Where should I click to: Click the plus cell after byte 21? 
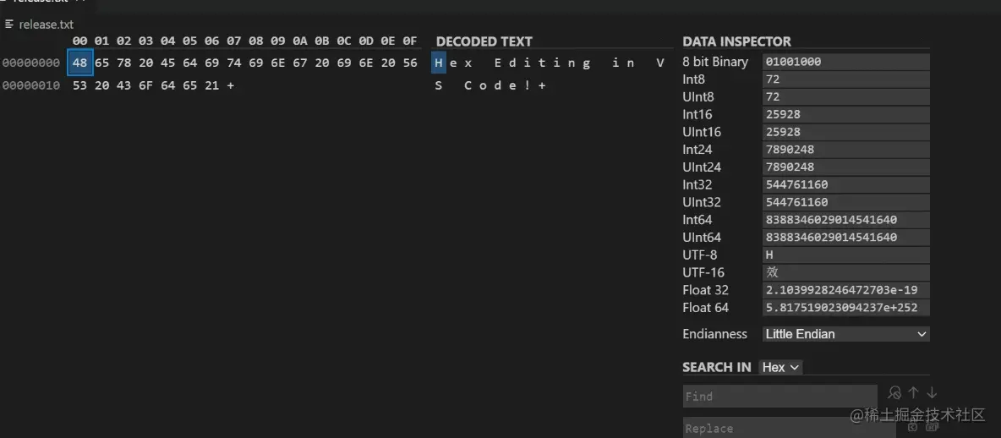(231, 85)
